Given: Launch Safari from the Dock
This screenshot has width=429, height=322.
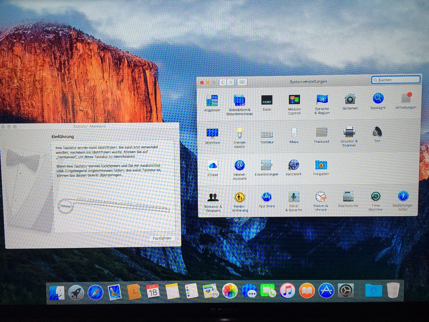Looking at the screenshot, I should point(95,292).
